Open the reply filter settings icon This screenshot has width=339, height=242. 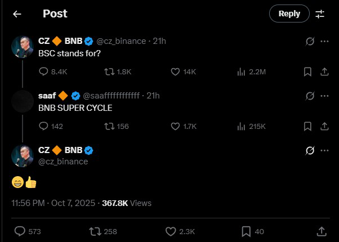point(320,14)
